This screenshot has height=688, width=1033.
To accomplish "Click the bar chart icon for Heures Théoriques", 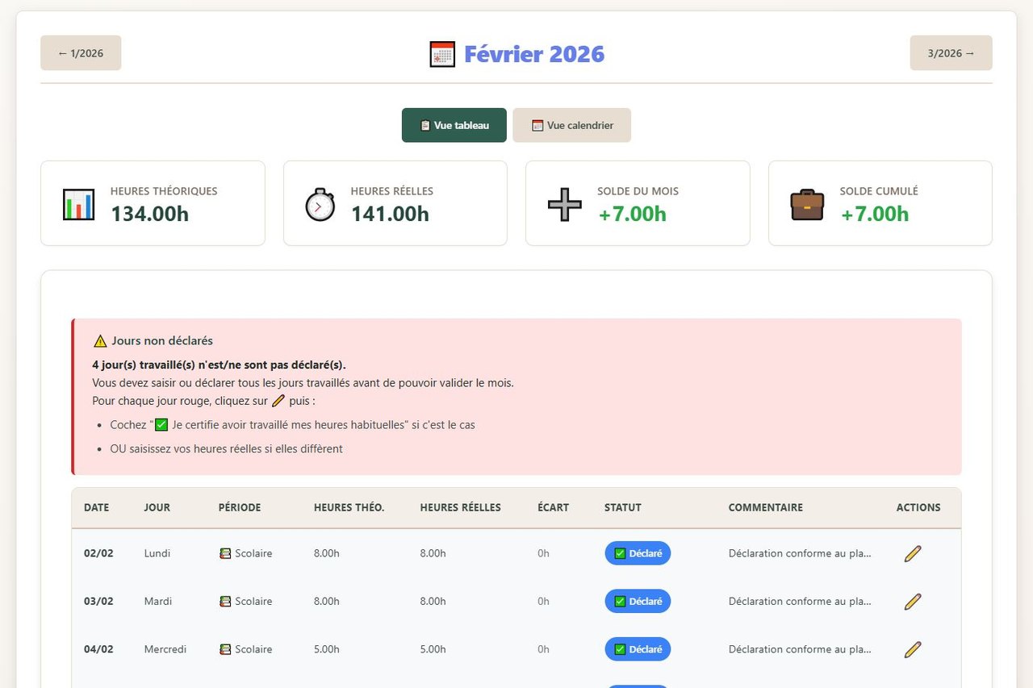I will point(78,204).
